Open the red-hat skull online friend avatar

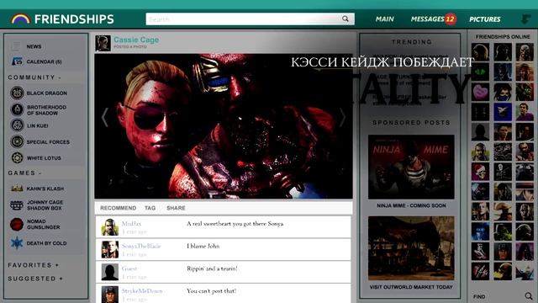[480, 172]
